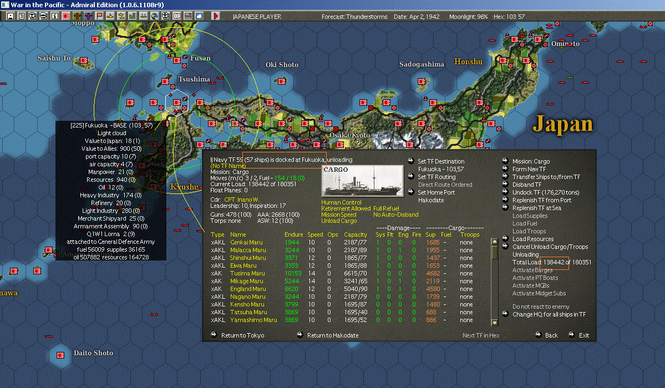Toggle No Auto-Disband setting
Viewport: 665px width, 388px height.
pos(395,215)
